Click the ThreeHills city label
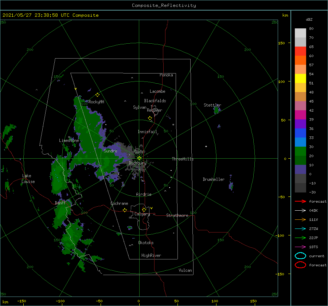Screen dimensions: 328x306 (x=183, y=159)
